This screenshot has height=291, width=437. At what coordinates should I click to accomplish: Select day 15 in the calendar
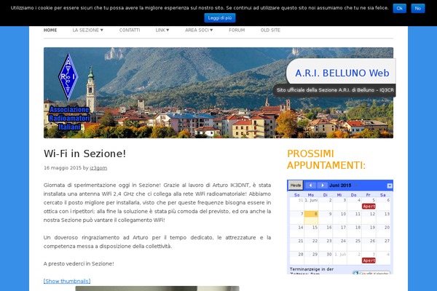(x=311, y=231)
